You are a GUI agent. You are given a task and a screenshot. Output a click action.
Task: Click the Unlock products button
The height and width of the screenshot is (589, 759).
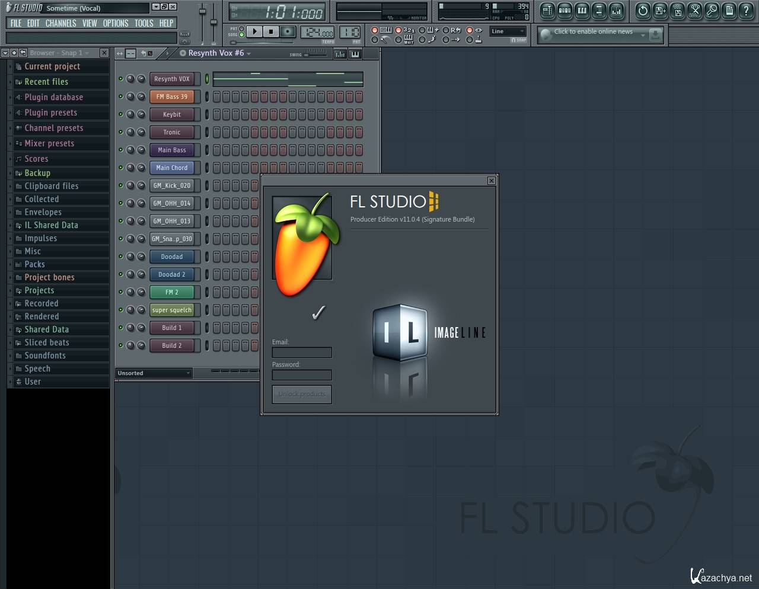(302, 394)
